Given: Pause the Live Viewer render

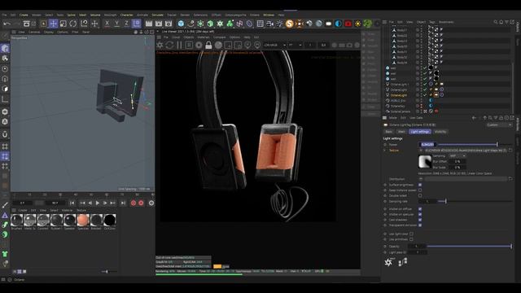Looking at the screenshot, I should coord(179,45).
